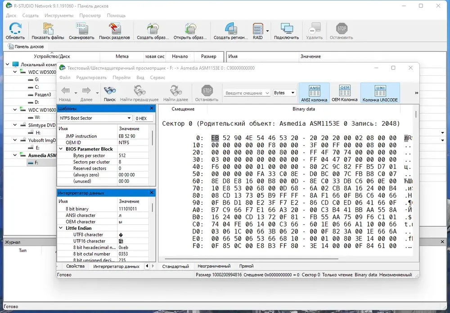Click horizontal scrollbar under hex data
This screenshot has width=450, height=313.
click(x=252, y=259)
